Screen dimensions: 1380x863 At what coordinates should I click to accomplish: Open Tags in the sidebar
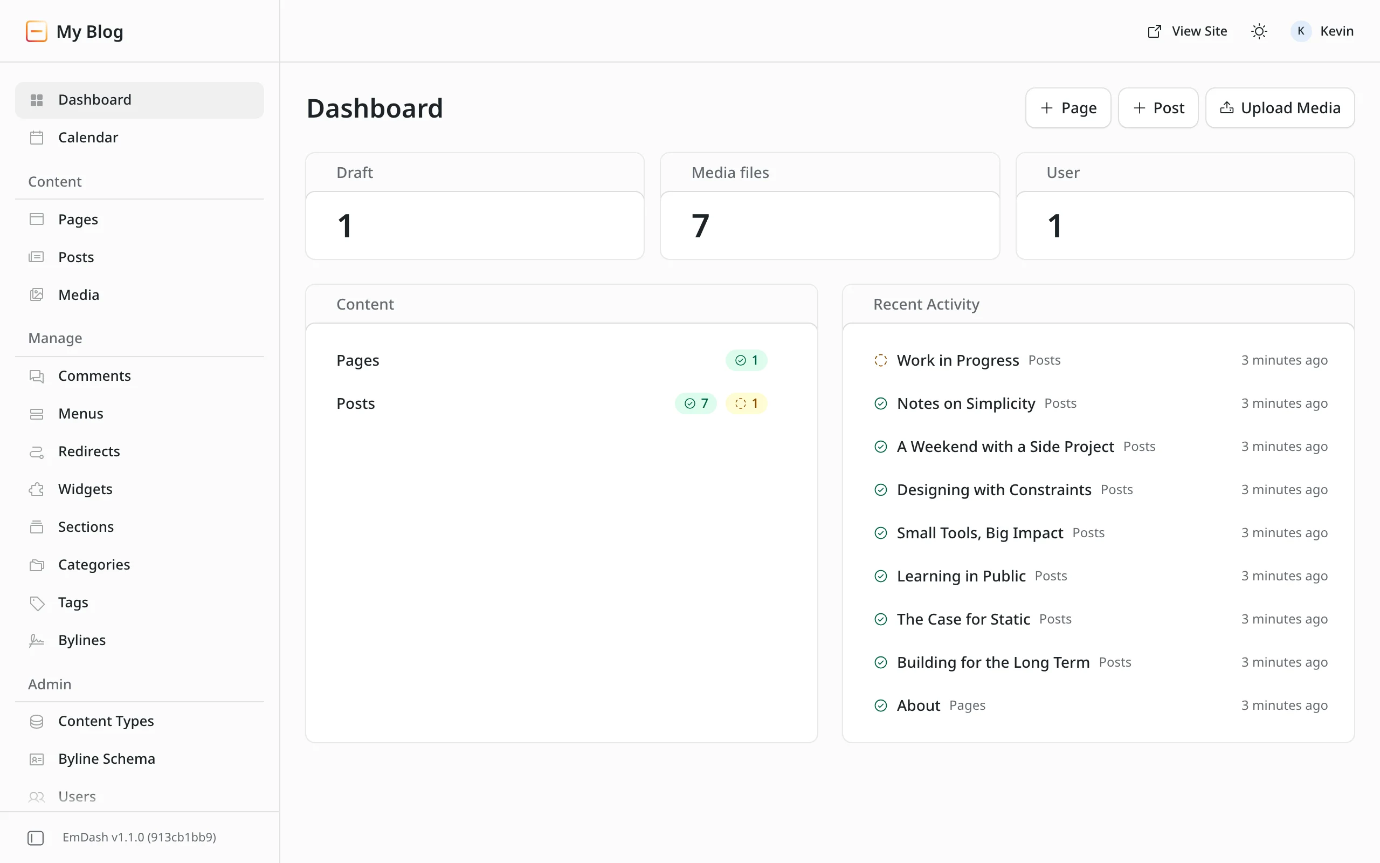pos(140,602)
